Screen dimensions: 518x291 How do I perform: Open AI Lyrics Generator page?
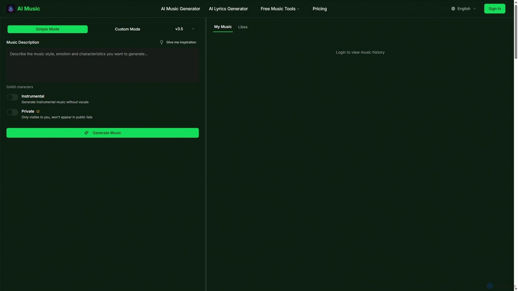point(228,8)
